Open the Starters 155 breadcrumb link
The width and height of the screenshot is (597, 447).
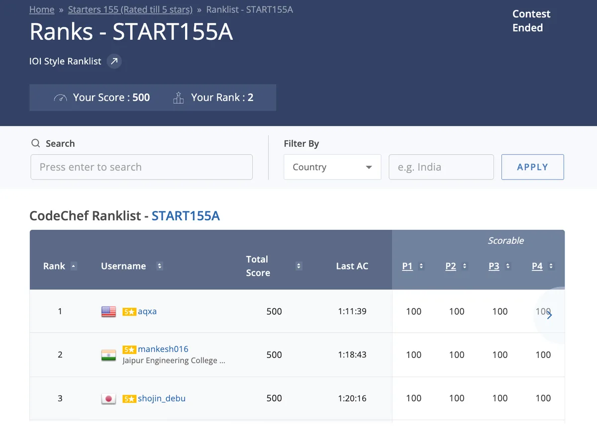tap(130, 9)
